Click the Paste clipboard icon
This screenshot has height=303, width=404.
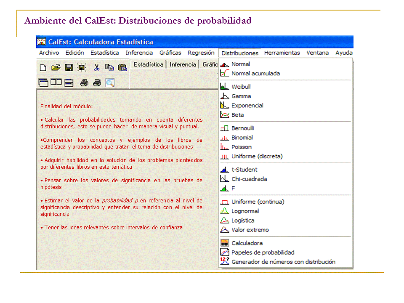(x=122, y=67)
